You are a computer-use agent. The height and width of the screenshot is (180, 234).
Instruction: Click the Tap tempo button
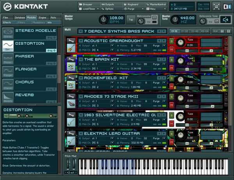tap(131, 20)
